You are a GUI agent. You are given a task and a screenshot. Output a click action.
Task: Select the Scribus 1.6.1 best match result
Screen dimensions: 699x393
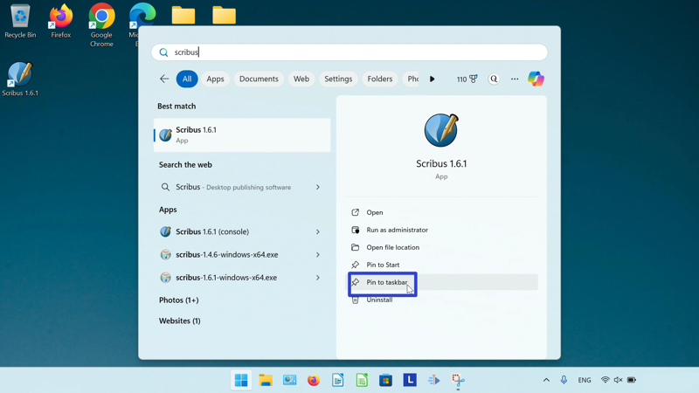242,135
